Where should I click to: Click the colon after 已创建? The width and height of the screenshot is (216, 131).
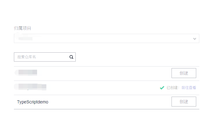(179, 88)
